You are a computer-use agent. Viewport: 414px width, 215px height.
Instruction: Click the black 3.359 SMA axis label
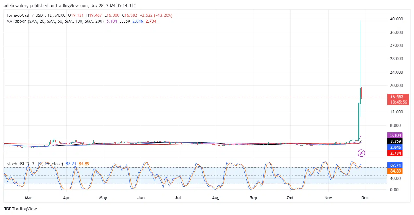(x=397, y=141)
